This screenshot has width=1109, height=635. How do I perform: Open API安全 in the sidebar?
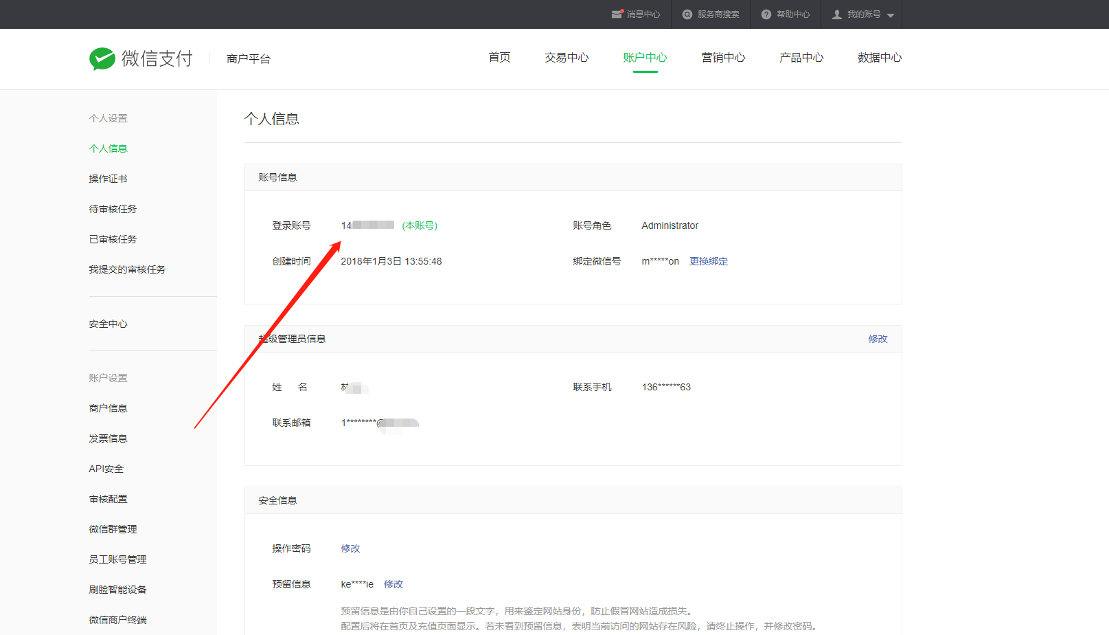coord(106,469)
